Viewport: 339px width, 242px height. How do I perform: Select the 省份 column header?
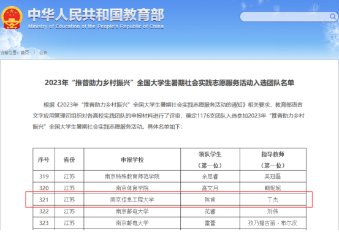click(69, 159)
